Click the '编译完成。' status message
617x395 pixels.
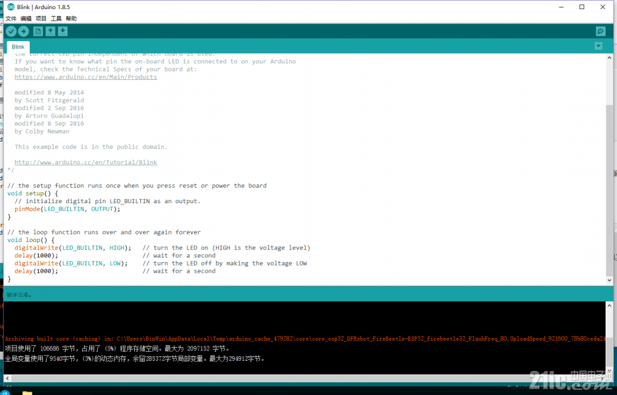19,295
